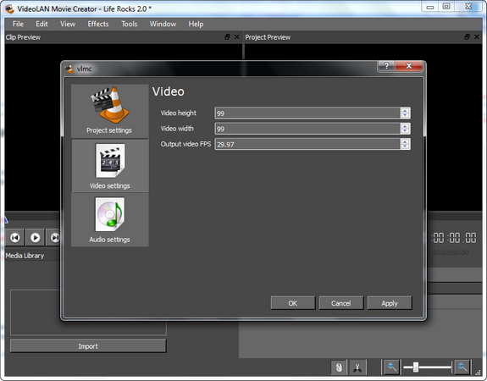
Task: Increase Video height with up arrow
Action: point(405,111)
